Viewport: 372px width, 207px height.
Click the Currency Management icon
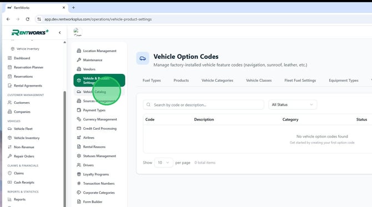(x=79, y=119)
